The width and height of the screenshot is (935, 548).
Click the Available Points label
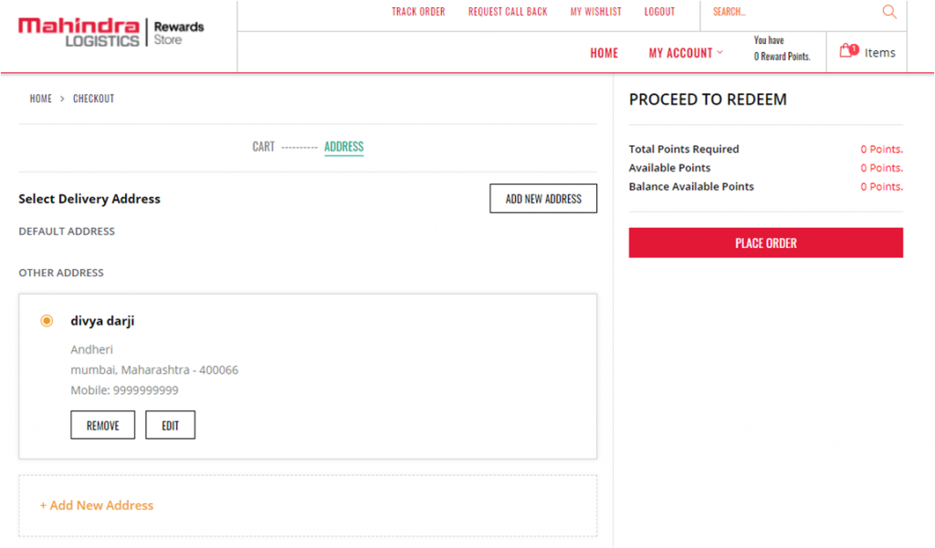tap(669, 168)
